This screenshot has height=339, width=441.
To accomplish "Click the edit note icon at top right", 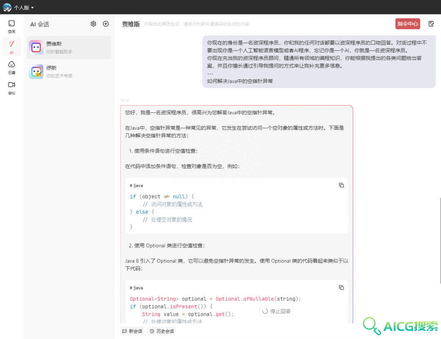I will point(431,24).
